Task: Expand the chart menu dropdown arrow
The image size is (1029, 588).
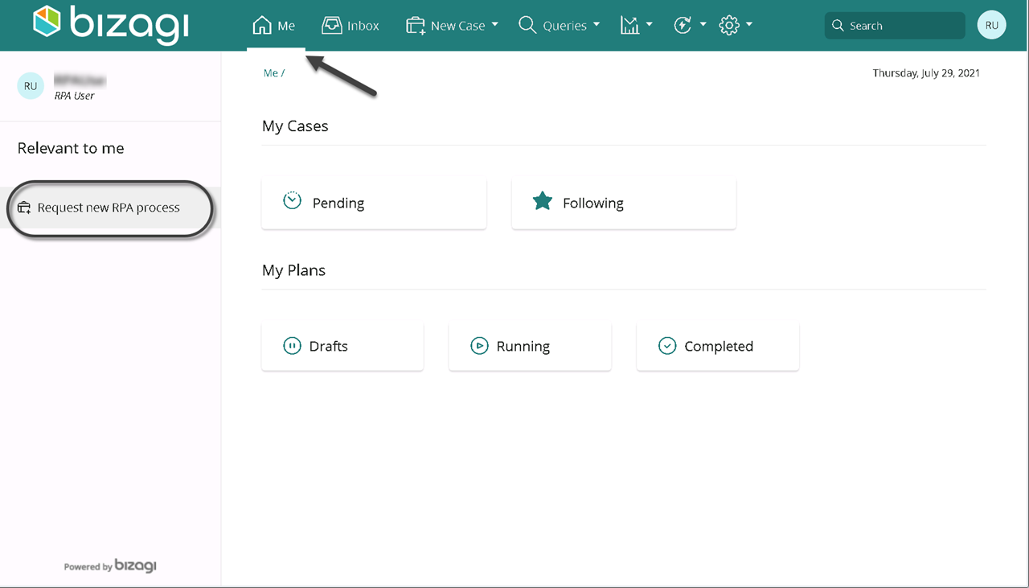Action: pos(649,25)
